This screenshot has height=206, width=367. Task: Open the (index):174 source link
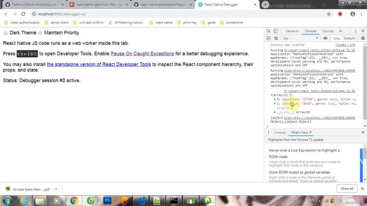pyautogui.click(x=345, y=45)
